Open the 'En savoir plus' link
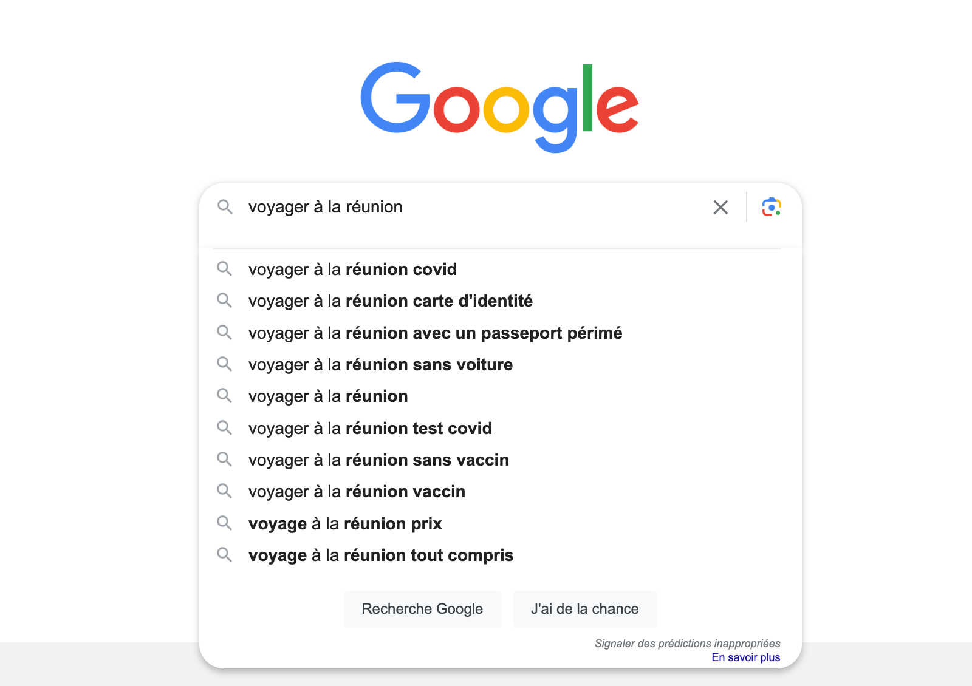Viewport: 972px width, 686px height. pos(746,657)
